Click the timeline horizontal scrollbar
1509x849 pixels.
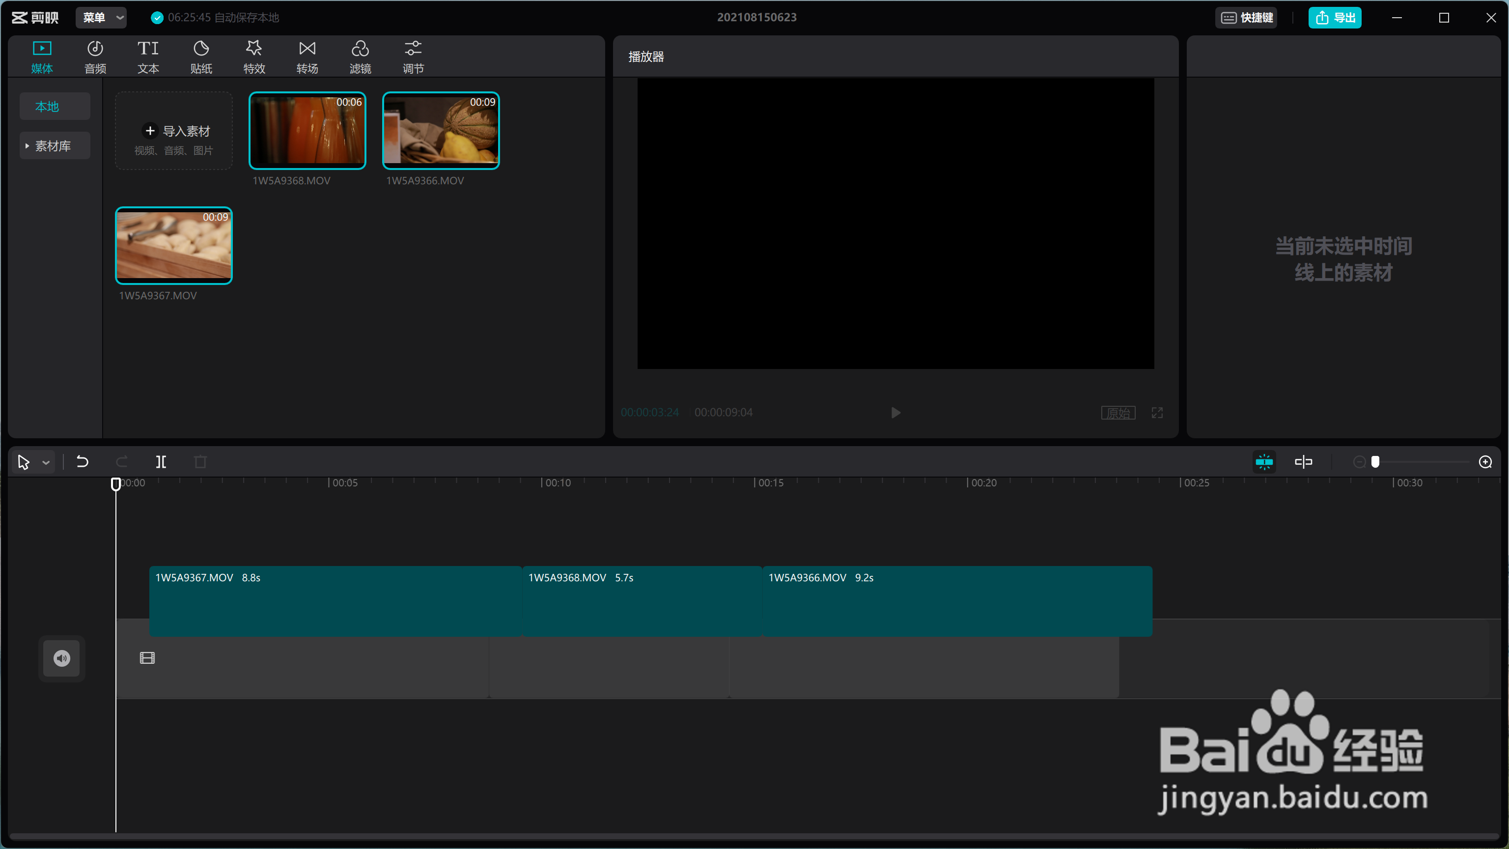point(754,836)
